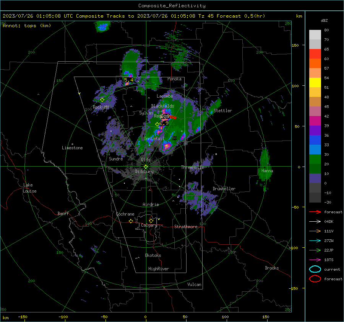
Task: Click the Calgary city label
Action: [149, 225]
